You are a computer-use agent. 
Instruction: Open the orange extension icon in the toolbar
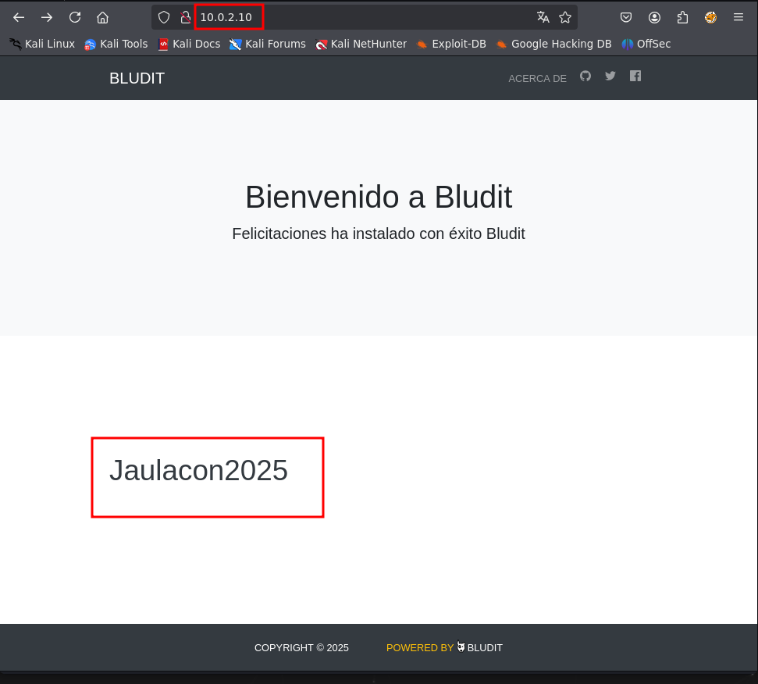click(x=710, y=17)
